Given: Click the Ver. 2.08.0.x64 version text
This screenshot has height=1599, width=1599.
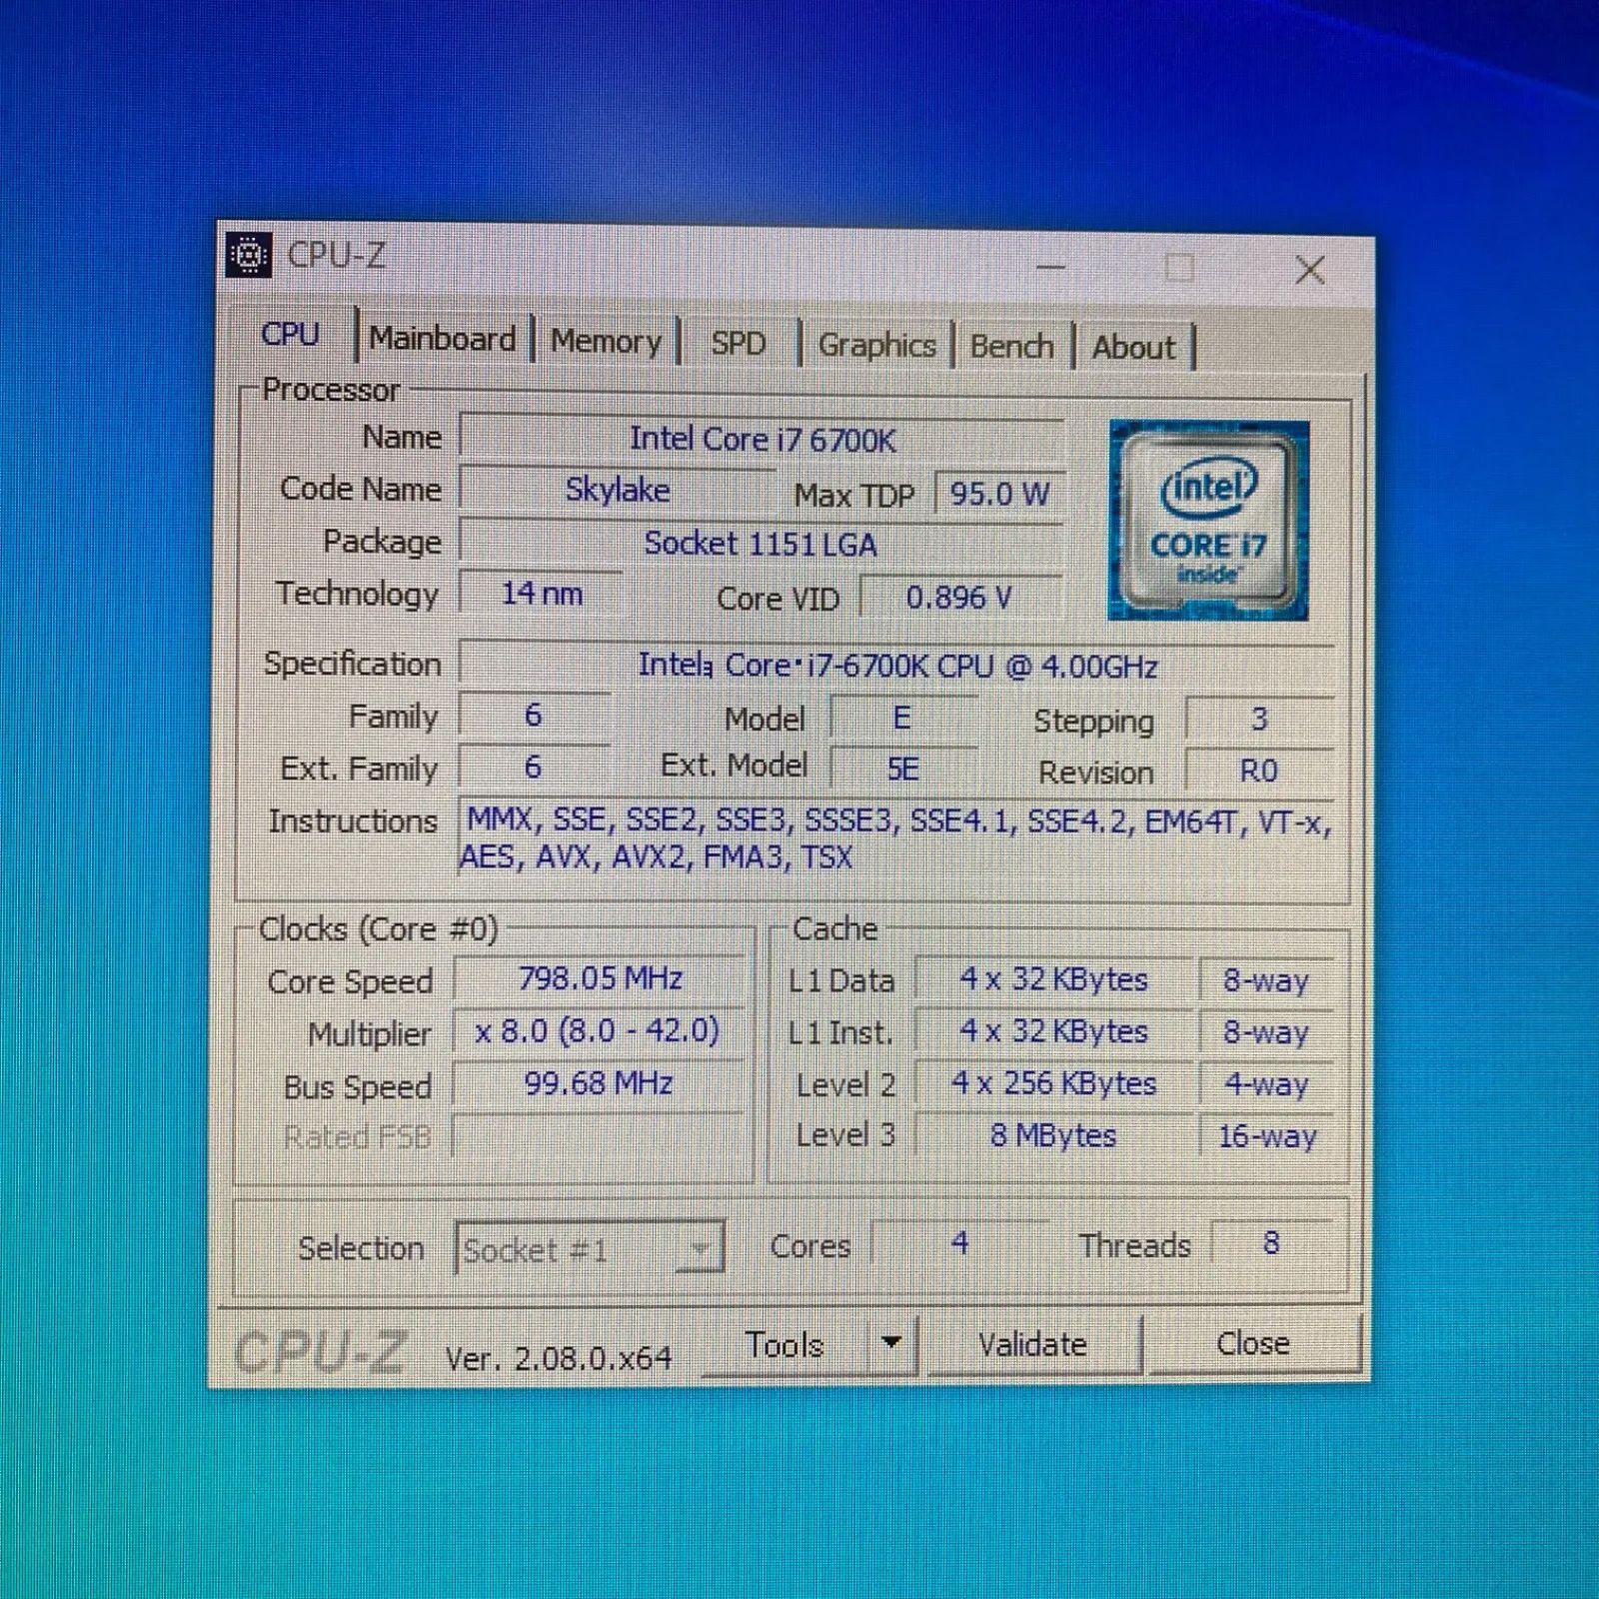Looking at the screenshot, I should pos(559,1358).
